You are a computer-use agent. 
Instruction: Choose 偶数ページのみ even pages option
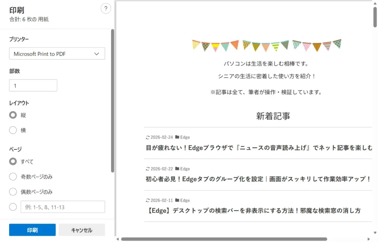tap(13, 192)
